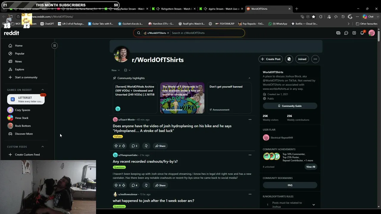Open the notifications bell inbox
Image resolution: width=381 pixels, height=214 pixels.
(x=362, y=33)
